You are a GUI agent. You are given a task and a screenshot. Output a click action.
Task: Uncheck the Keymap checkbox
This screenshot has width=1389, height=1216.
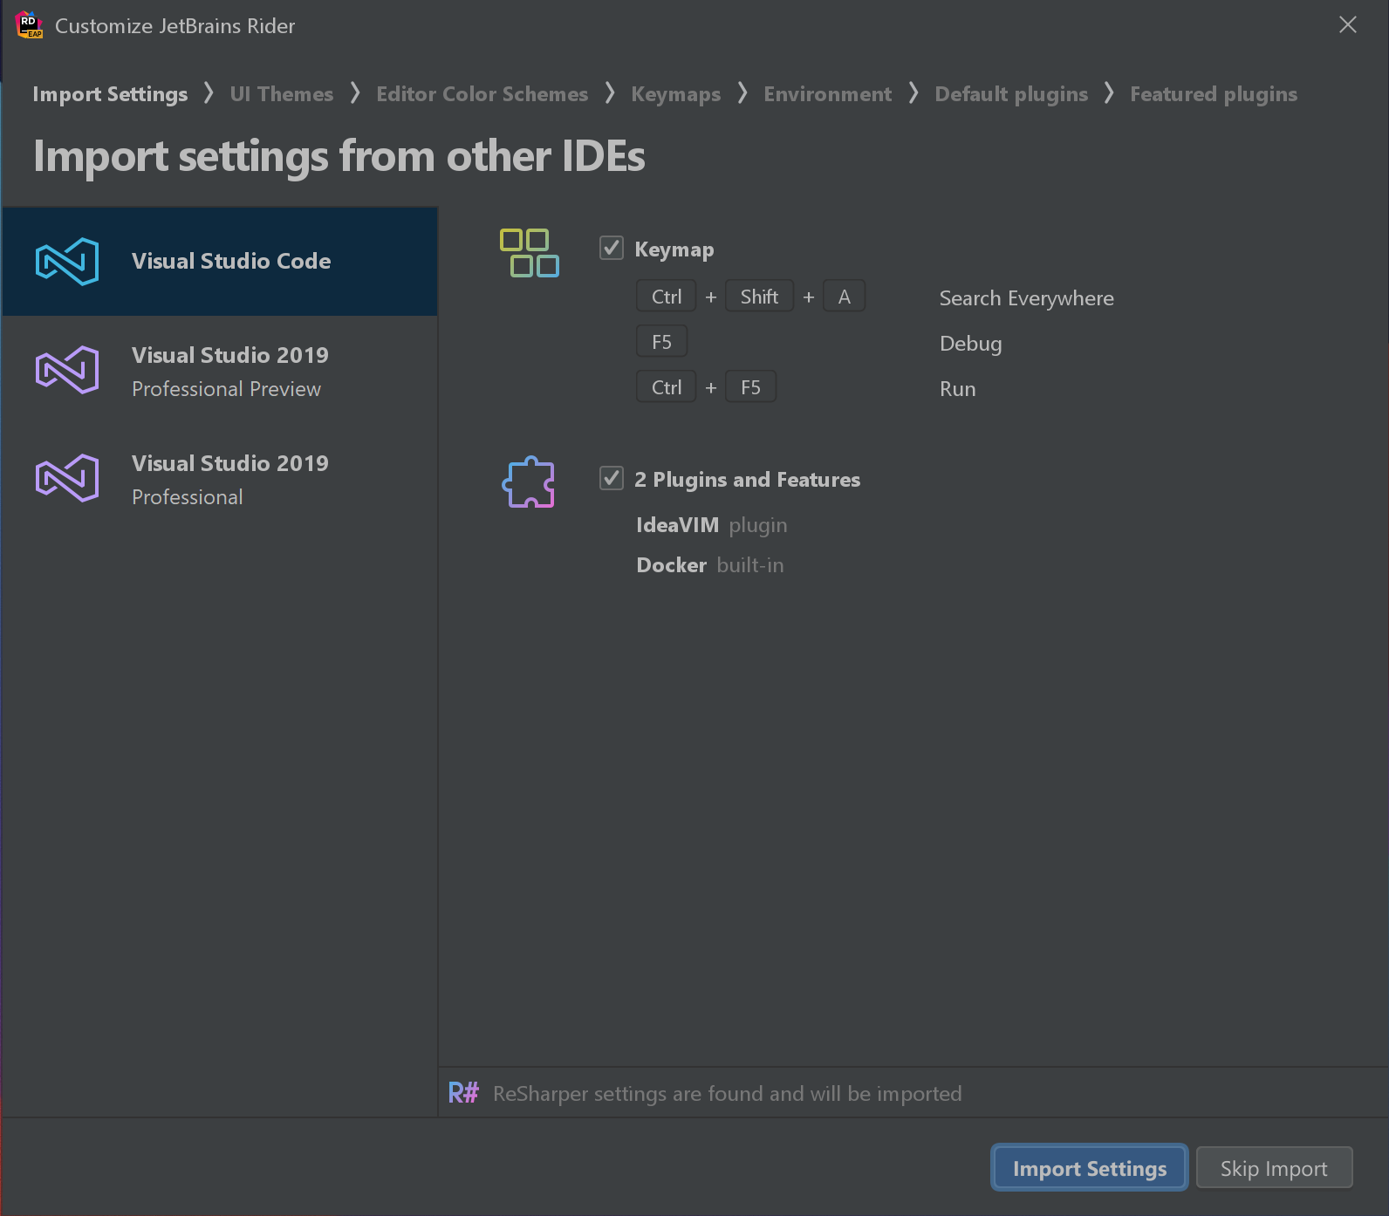pyautogui.click(x=612, y=249)
